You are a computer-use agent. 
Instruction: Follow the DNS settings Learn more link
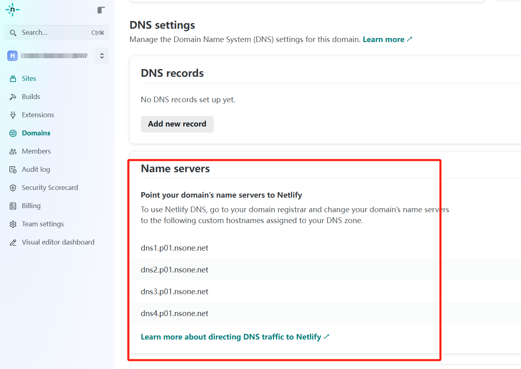[x=387, y=39]
